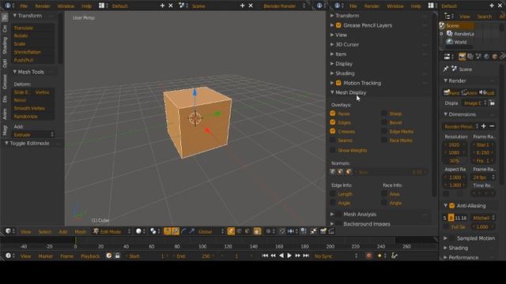Toggle the Creases overlay checkbox
The height and width of the screenshot is (284, 506).
point(333,132)
